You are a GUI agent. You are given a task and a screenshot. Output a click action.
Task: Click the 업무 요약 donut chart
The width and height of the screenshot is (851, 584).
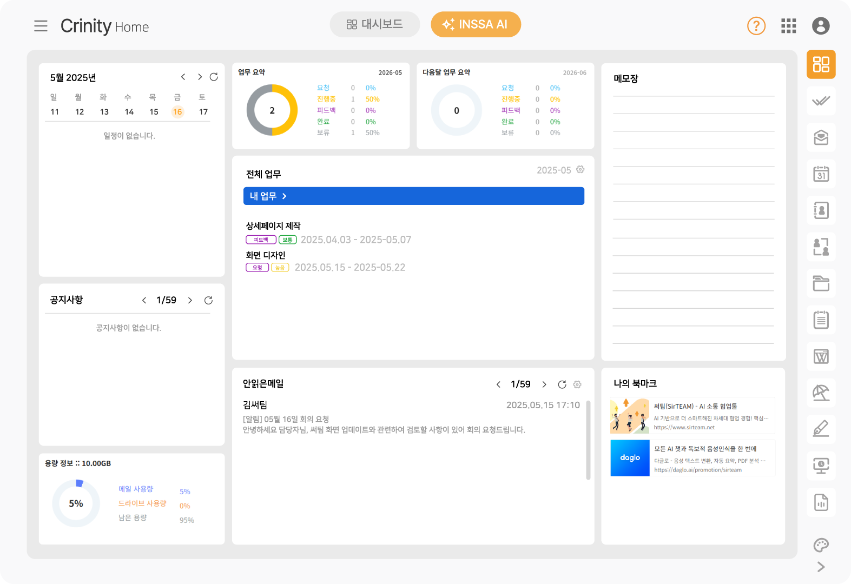coord(272,110)
